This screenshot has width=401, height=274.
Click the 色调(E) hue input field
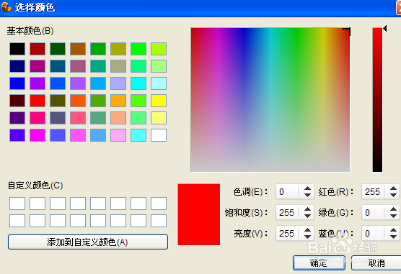(x=287, y=192)
